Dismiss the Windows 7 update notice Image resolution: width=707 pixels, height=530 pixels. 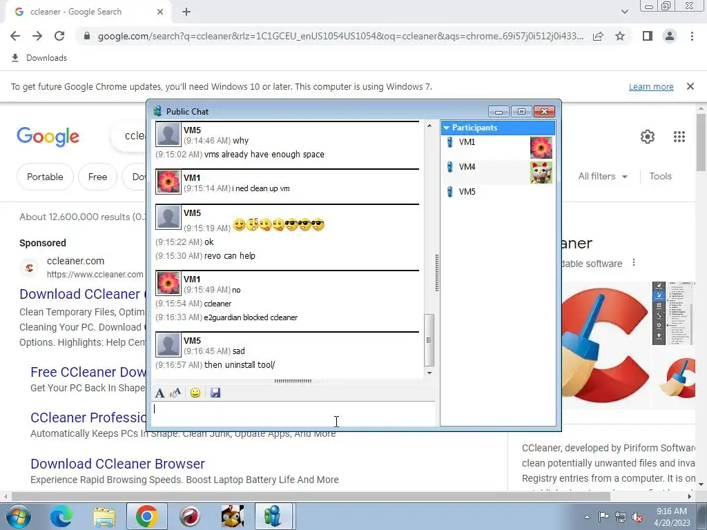[x=690, y=86]
